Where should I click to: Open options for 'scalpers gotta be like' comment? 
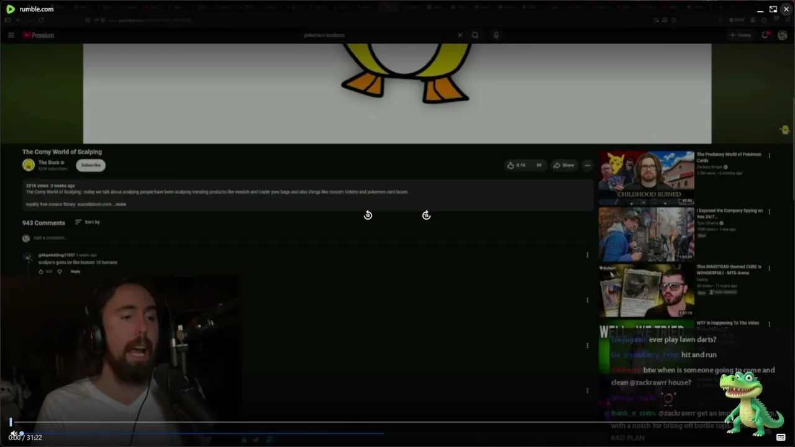pos(588,255)
